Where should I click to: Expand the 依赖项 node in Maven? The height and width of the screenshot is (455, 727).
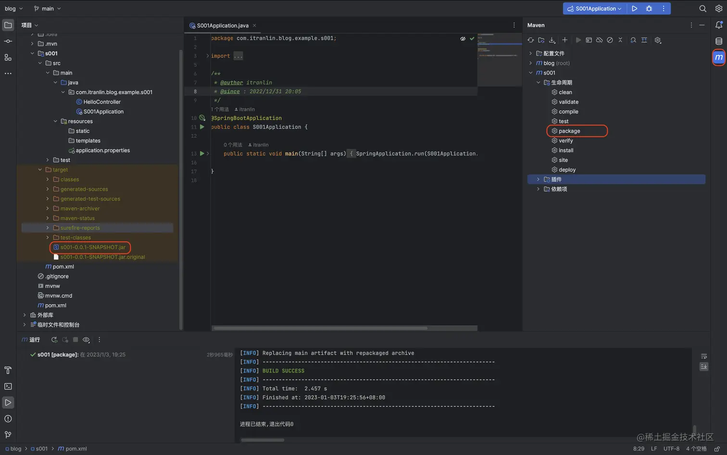coord(538,189)
